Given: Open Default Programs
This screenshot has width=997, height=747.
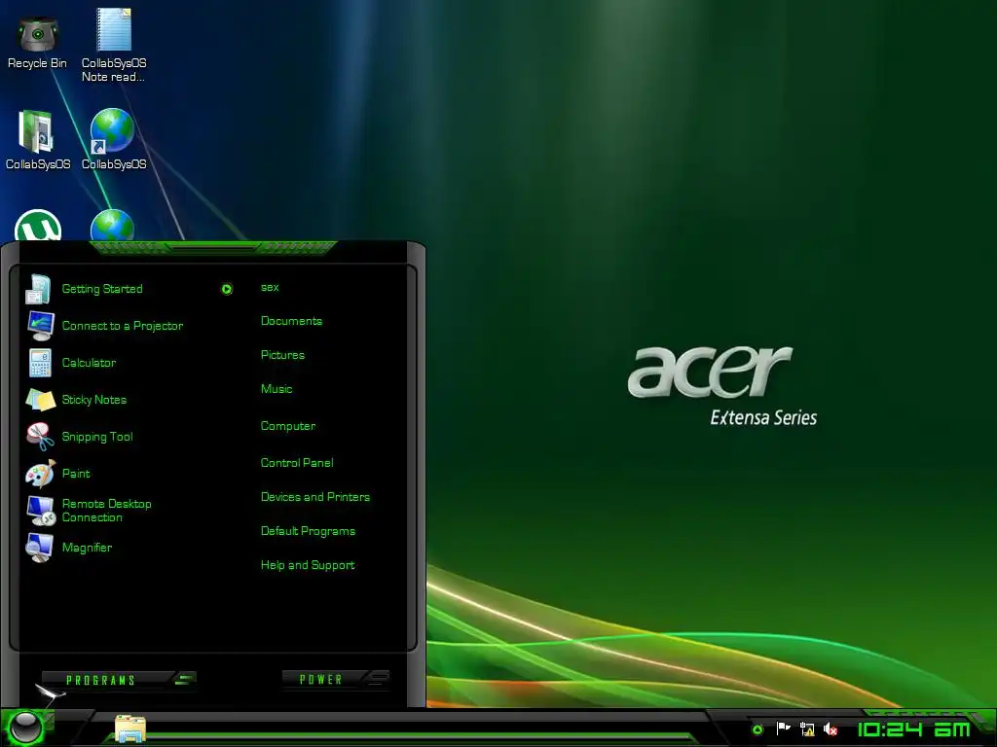Looking at the screenshot, I should 308,531.
